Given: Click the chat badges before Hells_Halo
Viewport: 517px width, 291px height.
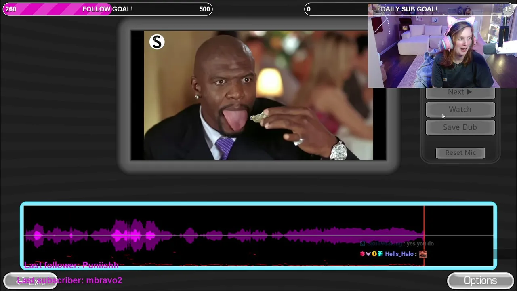Looking at the screenshot, I should click(x=371, y=254).
